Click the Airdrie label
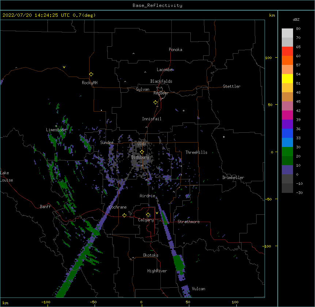The width and height of the screenshot is (315, 307). [148, 196]
